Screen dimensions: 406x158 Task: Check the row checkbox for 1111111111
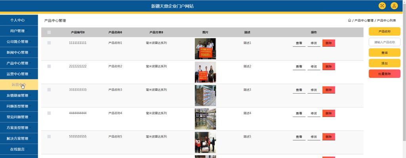pyautogui.click(x=49, y=43)
